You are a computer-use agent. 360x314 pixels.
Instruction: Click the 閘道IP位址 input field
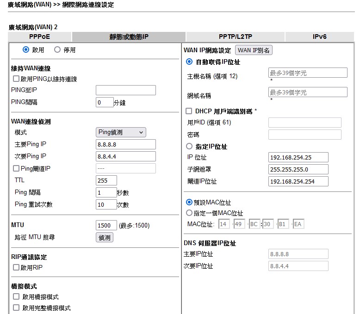point(298,181)
